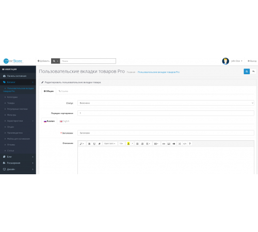The image size is (258, 232).
Task: Open the font size dropdown
Action: click(121, 144)
